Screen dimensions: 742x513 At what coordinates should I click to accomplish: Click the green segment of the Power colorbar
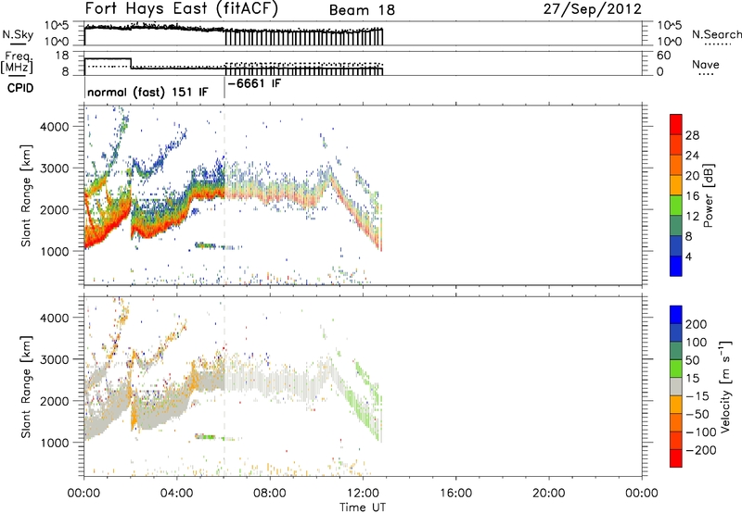676,206
